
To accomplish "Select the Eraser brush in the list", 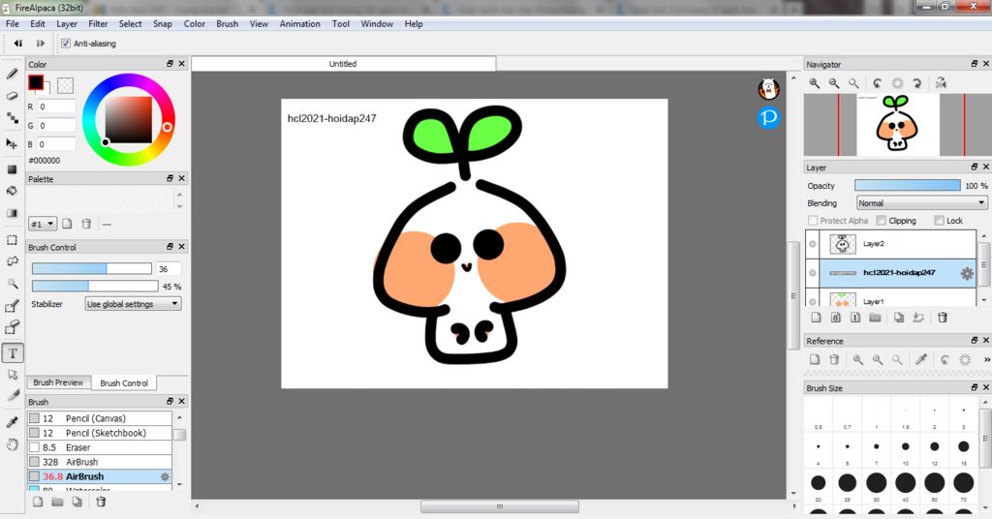I will click(x=100, y=447).
